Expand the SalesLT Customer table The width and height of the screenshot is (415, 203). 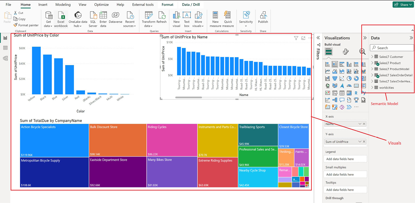[372, 57]
